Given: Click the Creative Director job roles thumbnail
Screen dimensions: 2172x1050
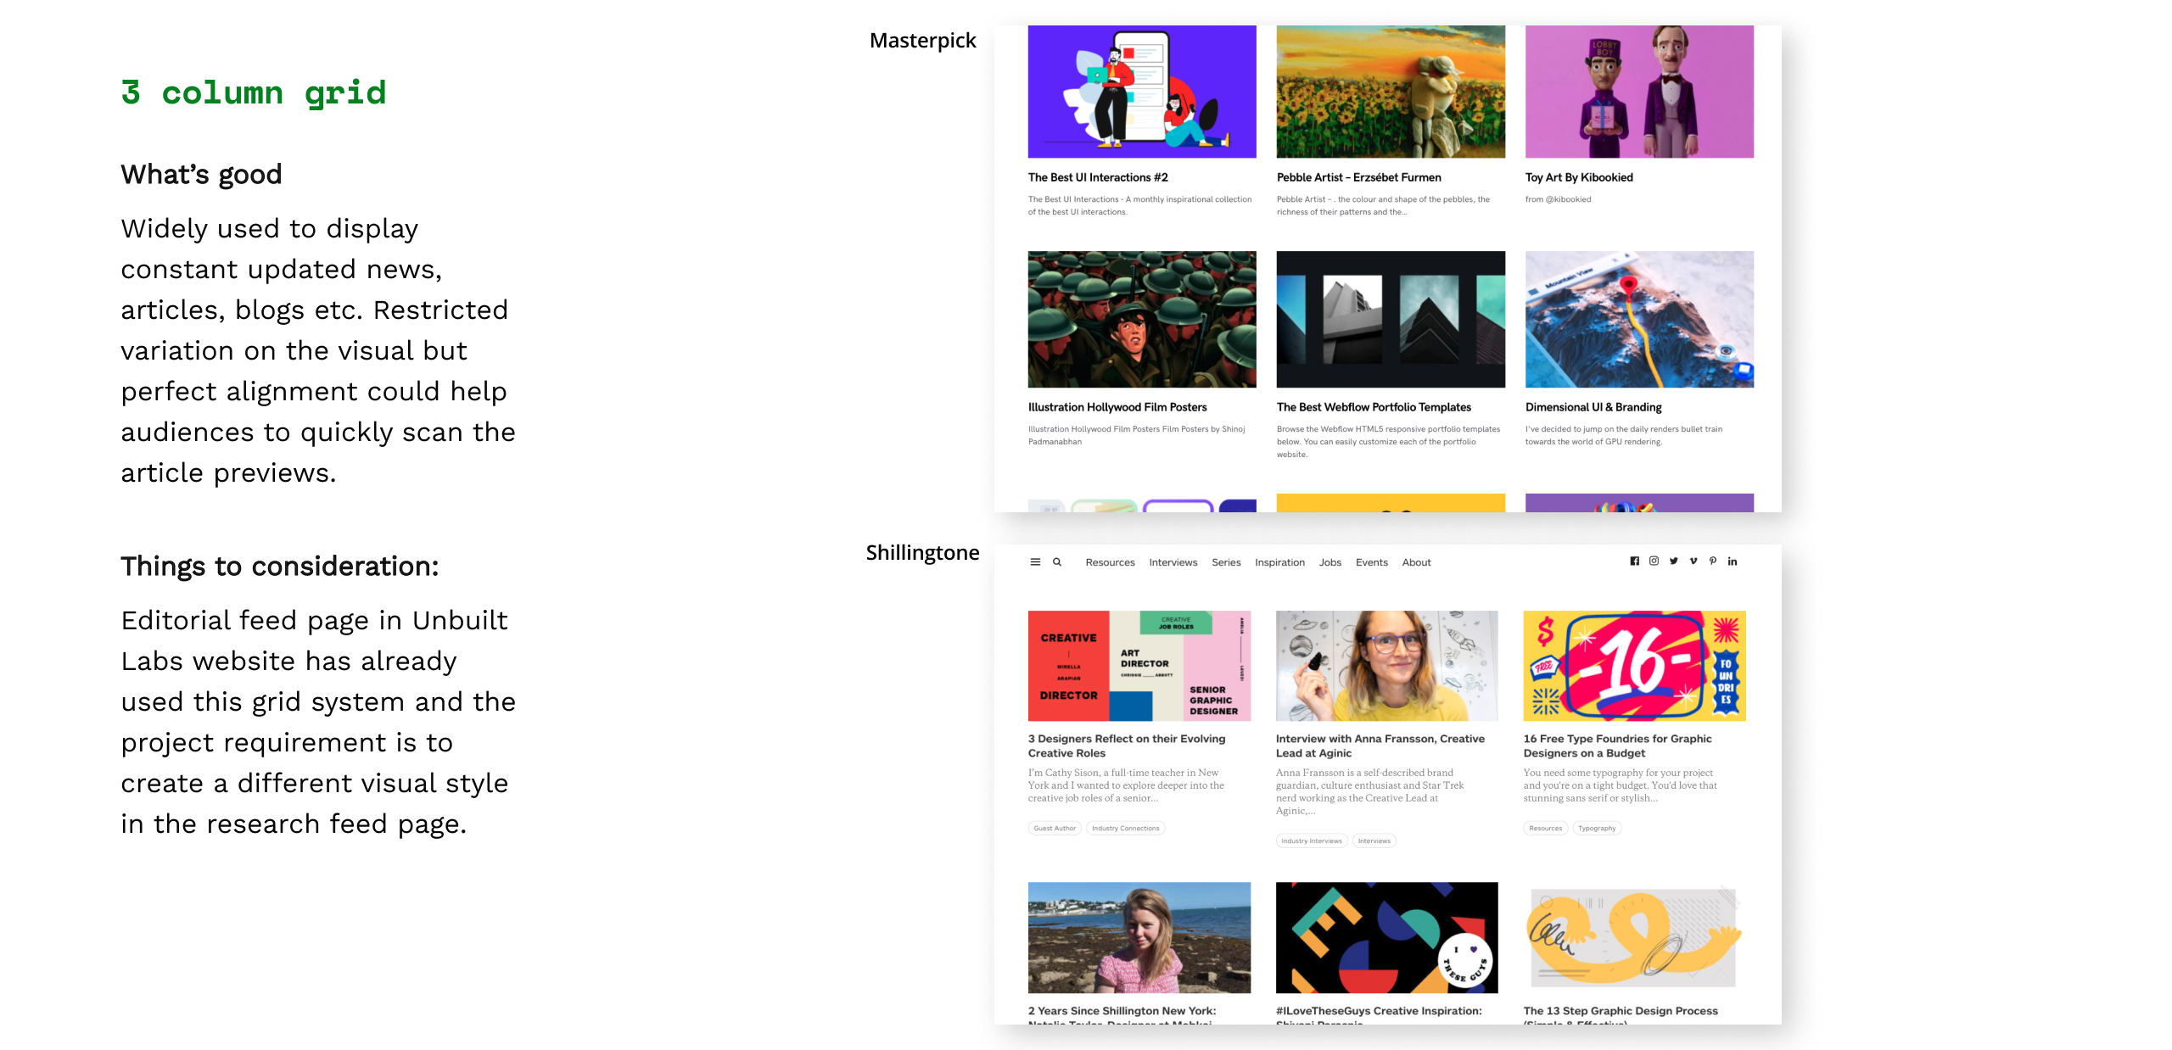Looking at the screenshot, I should (x=1139, y=666).
